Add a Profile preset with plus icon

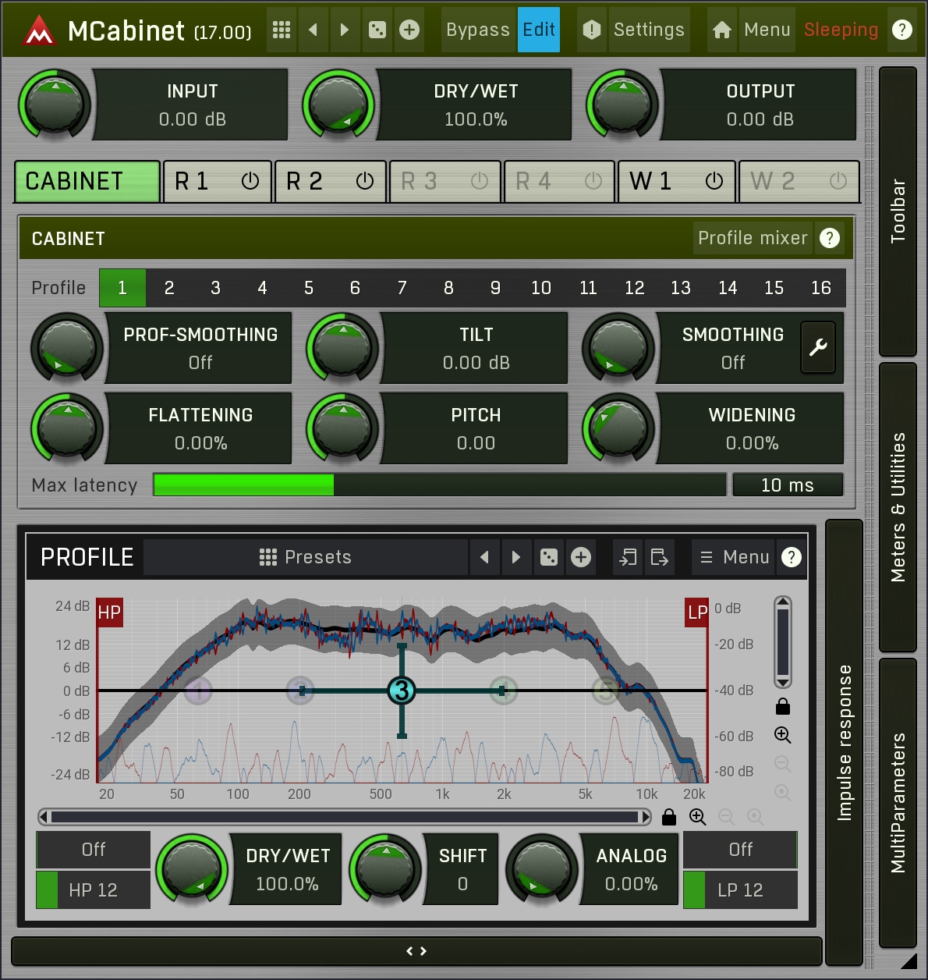[x=581, y=557]
